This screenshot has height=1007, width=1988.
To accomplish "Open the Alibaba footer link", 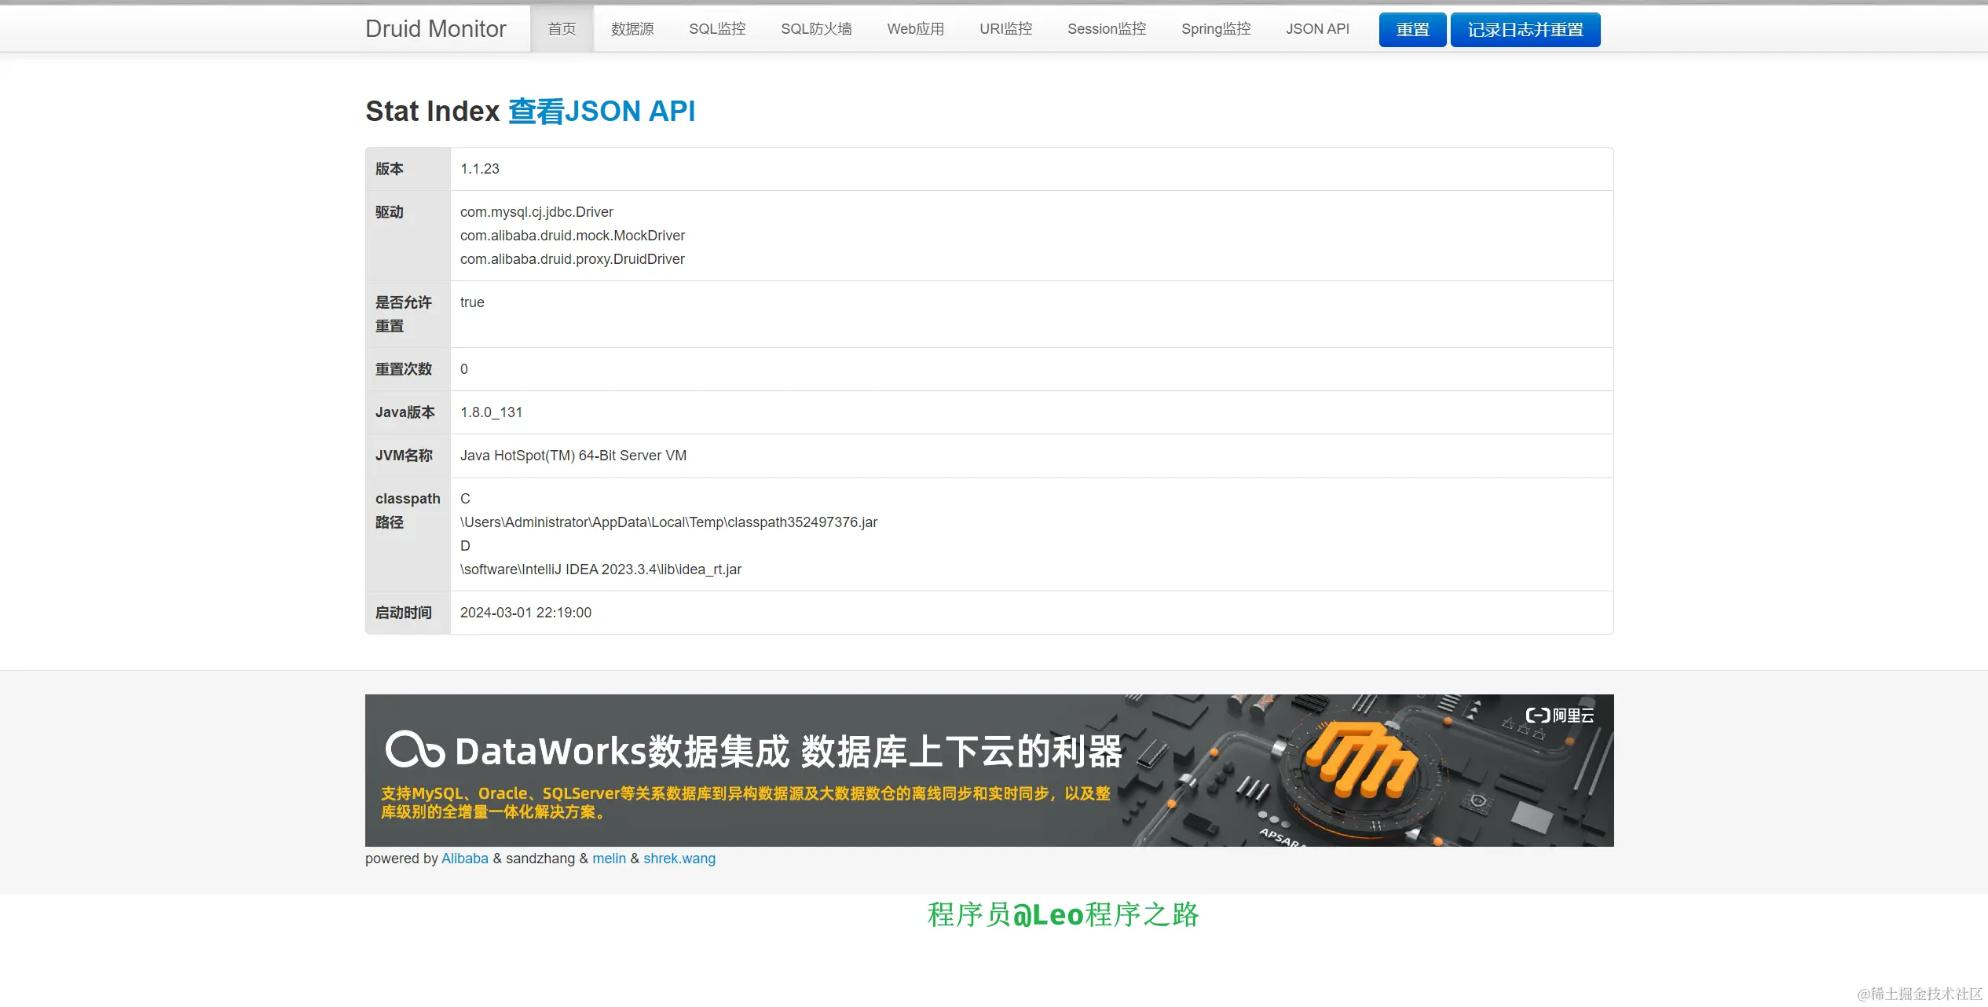I will 465,859.
